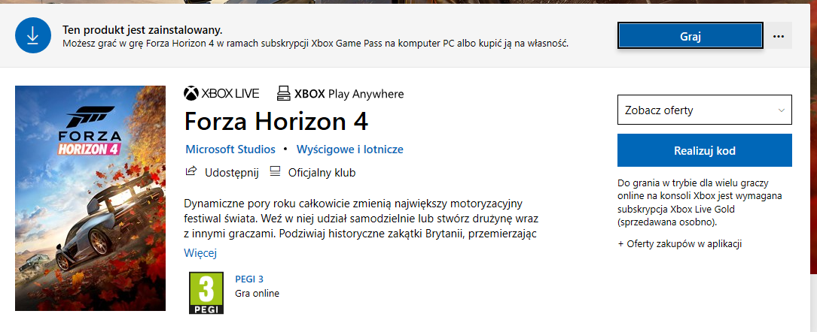Viewport: 817px width, 332px height.
Task: Open the three-dots more options menu
Action: (x=779, y=36)
